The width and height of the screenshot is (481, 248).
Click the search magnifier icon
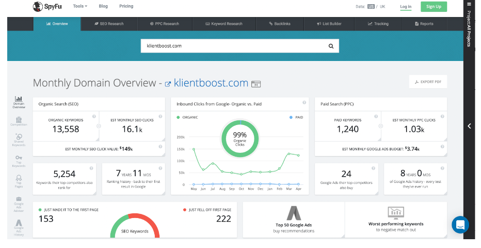[331, 46]
